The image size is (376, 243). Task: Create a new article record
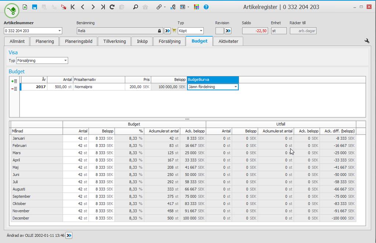point(25,7)
